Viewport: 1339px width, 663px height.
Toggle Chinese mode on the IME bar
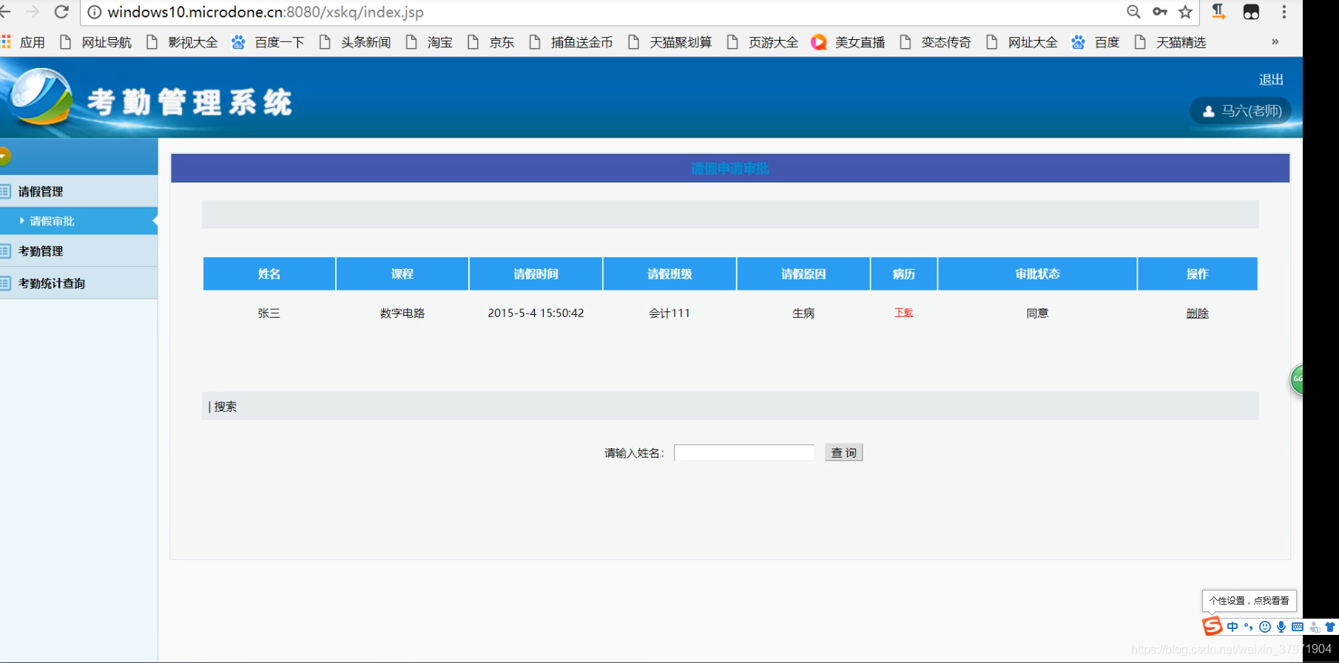click(1232, 627)
